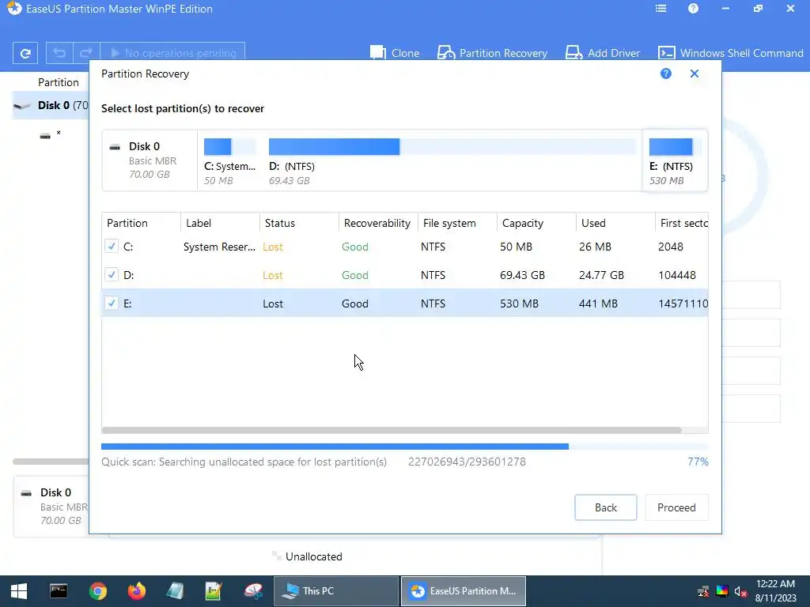The width and height of the screenshot is (810, 607).
Task: Open Partition Recovery from the toolbar
Action: pyautogui.click(x=492, y=53)
